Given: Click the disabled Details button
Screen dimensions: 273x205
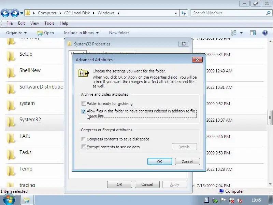Looking at the screenshot, I should 184,147.
